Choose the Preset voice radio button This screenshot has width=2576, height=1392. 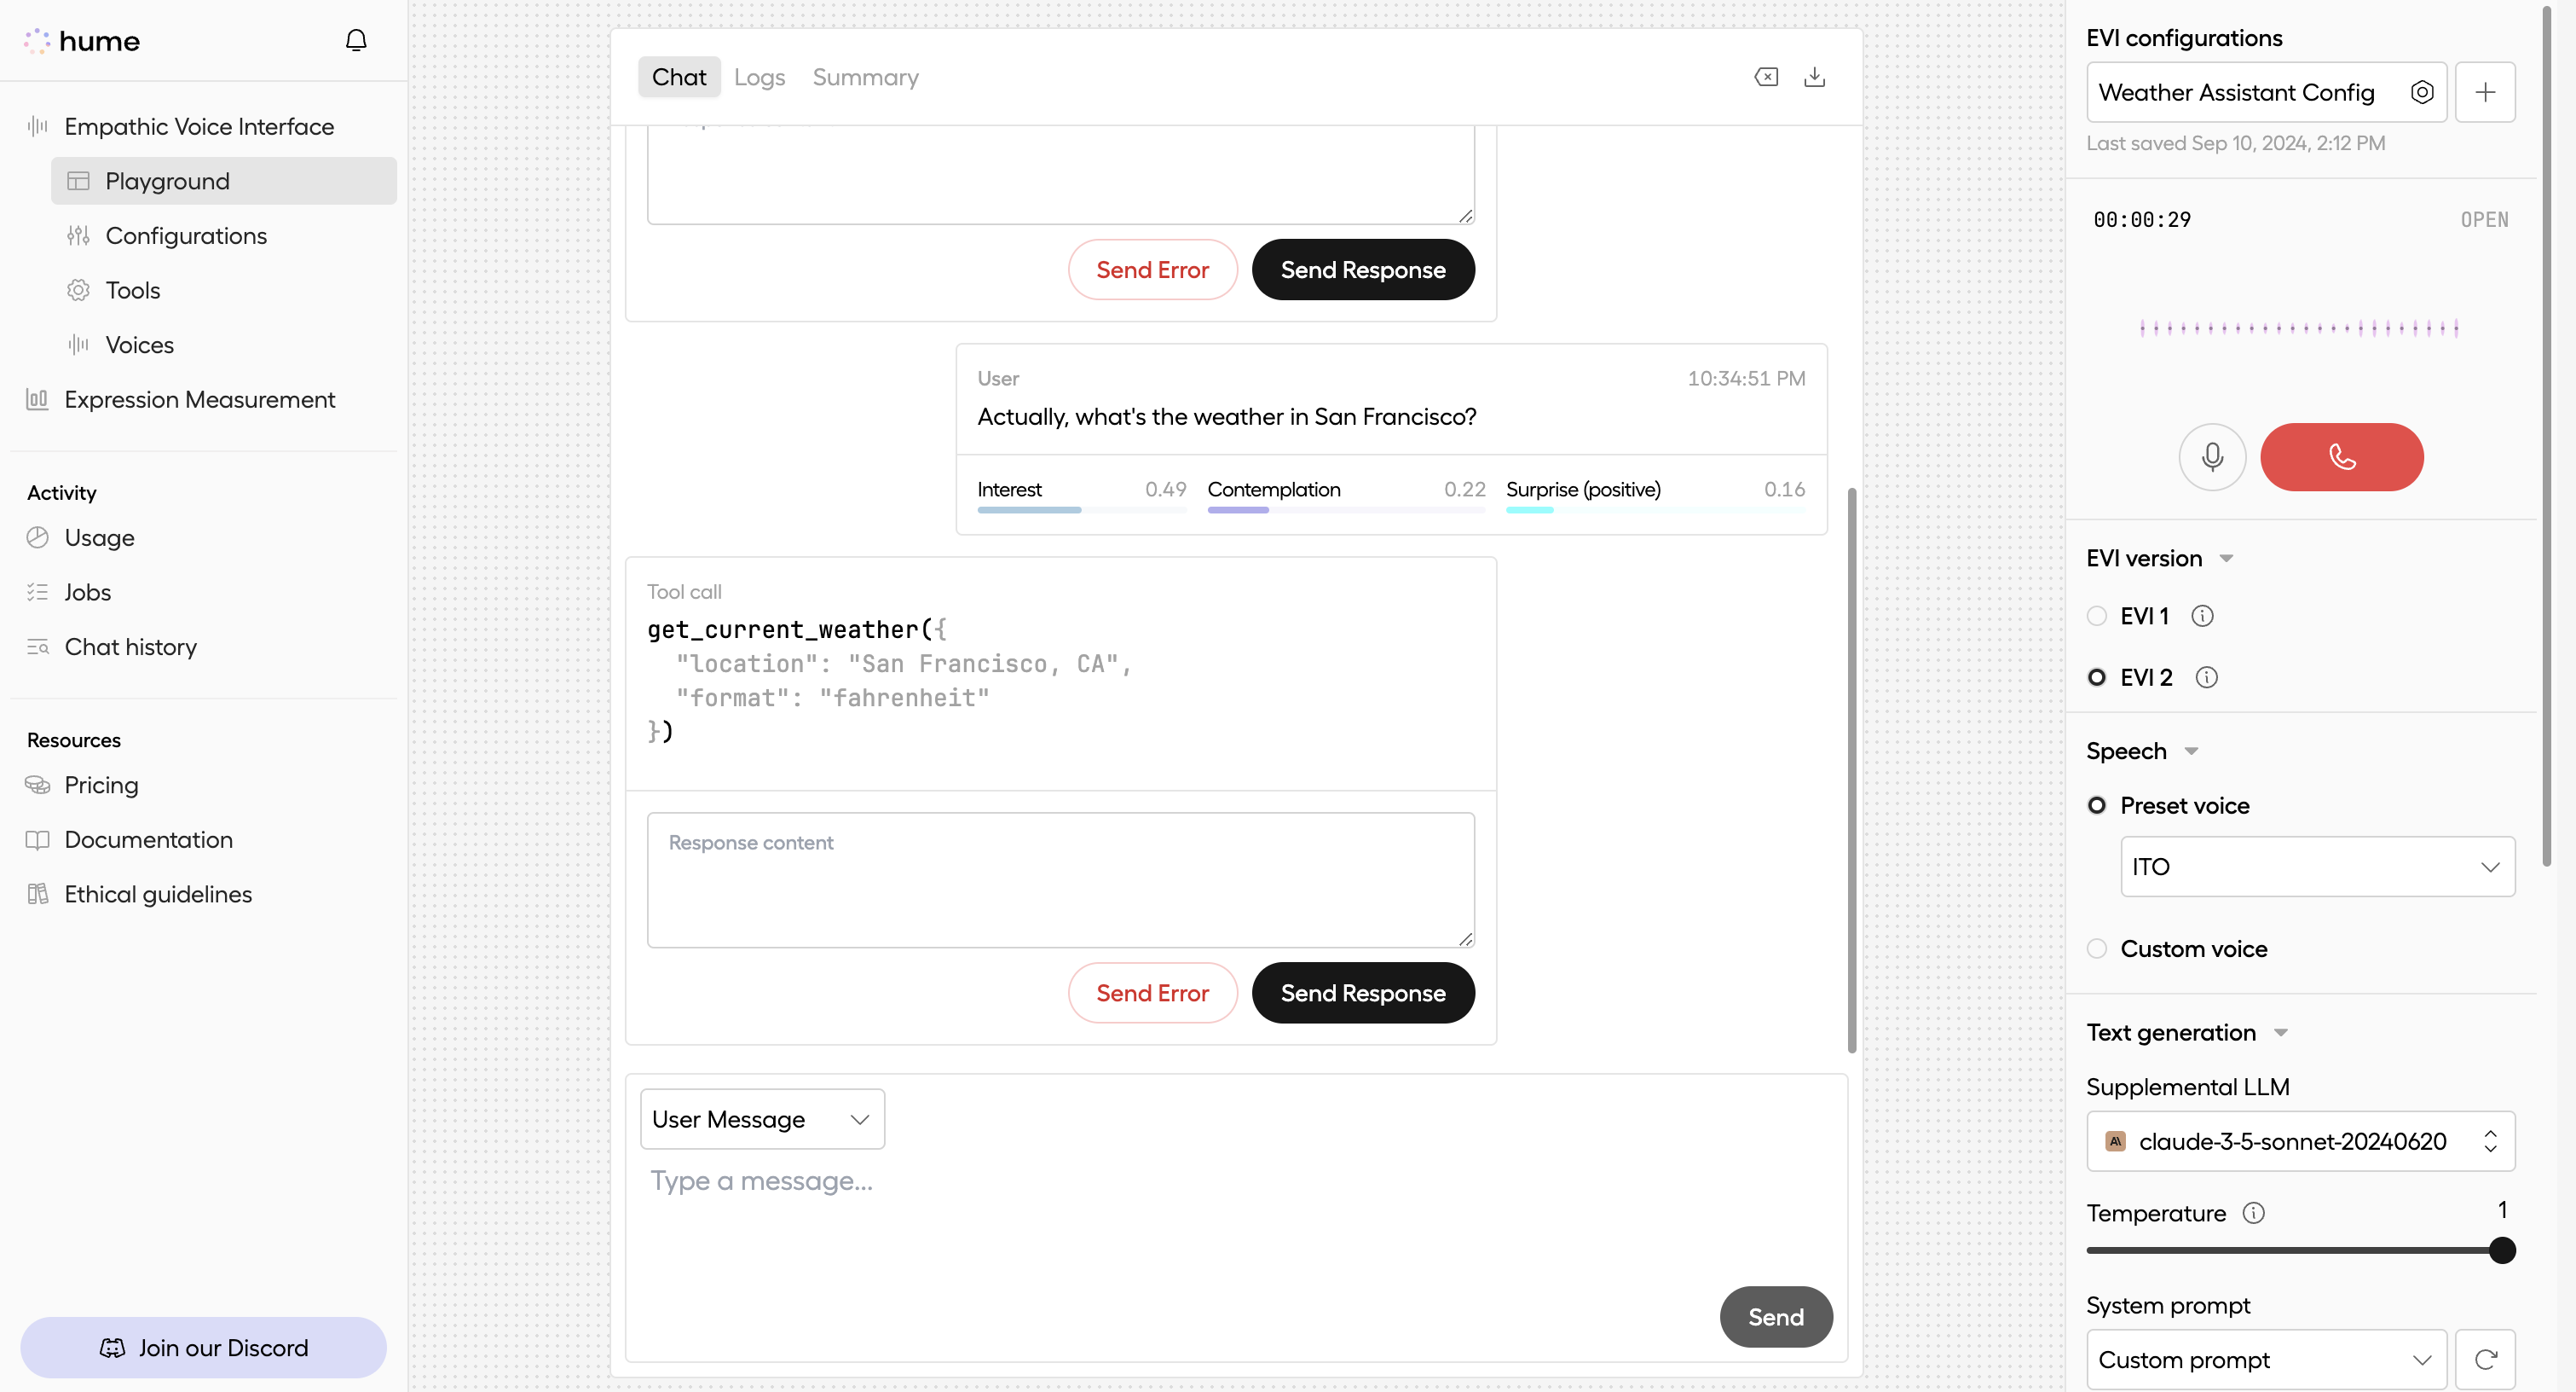(2097, 804)
